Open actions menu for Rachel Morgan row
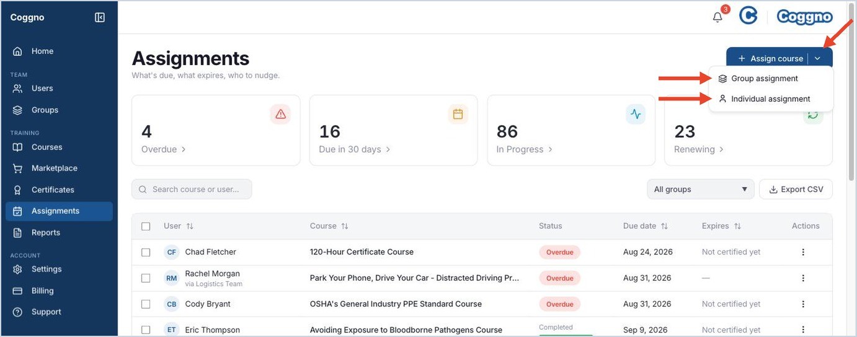Screen dimensions: 857x337 click(803, 278)
